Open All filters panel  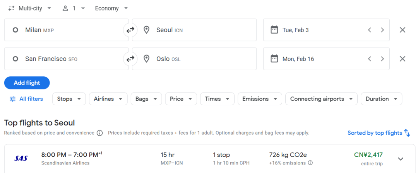pyautogui.click(x=26, y=99)
